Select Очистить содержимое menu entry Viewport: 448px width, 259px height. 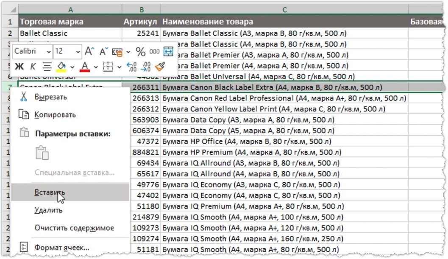click(x=70, y=228)
